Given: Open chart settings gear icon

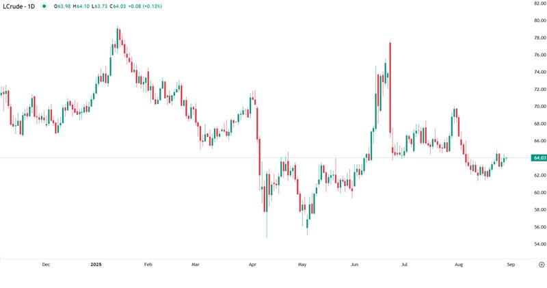Looking at the screenshot, I should click(x=541, y=263).
